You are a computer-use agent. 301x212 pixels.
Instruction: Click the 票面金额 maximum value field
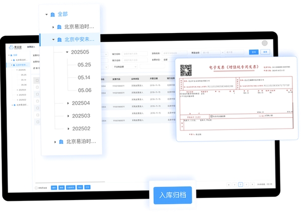point(234,52)
